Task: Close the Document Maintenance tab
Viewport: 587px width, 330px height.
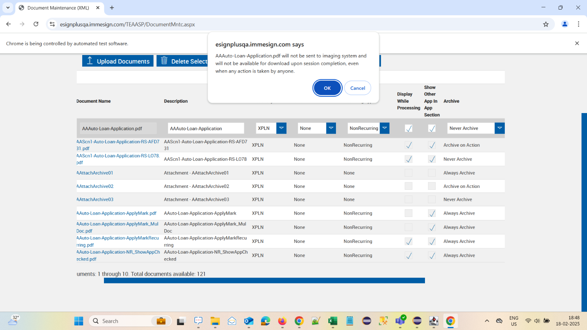Action: pyautogui.click(x=98, y=8)
